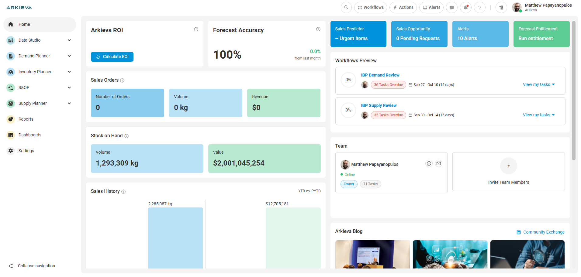Expand the Inventory Planner chevron

click(69, 72)
